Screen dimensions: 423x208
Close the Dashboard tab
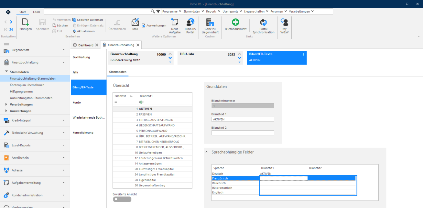point(97,45)
